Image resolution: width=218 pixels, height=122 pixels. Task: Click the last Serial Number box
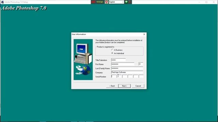[x=141, y=76]
